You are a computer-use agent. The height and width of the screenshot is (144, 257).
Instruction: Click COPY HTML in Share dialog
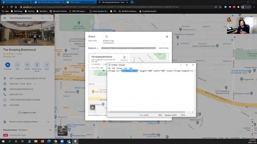[x=163, y=48]
